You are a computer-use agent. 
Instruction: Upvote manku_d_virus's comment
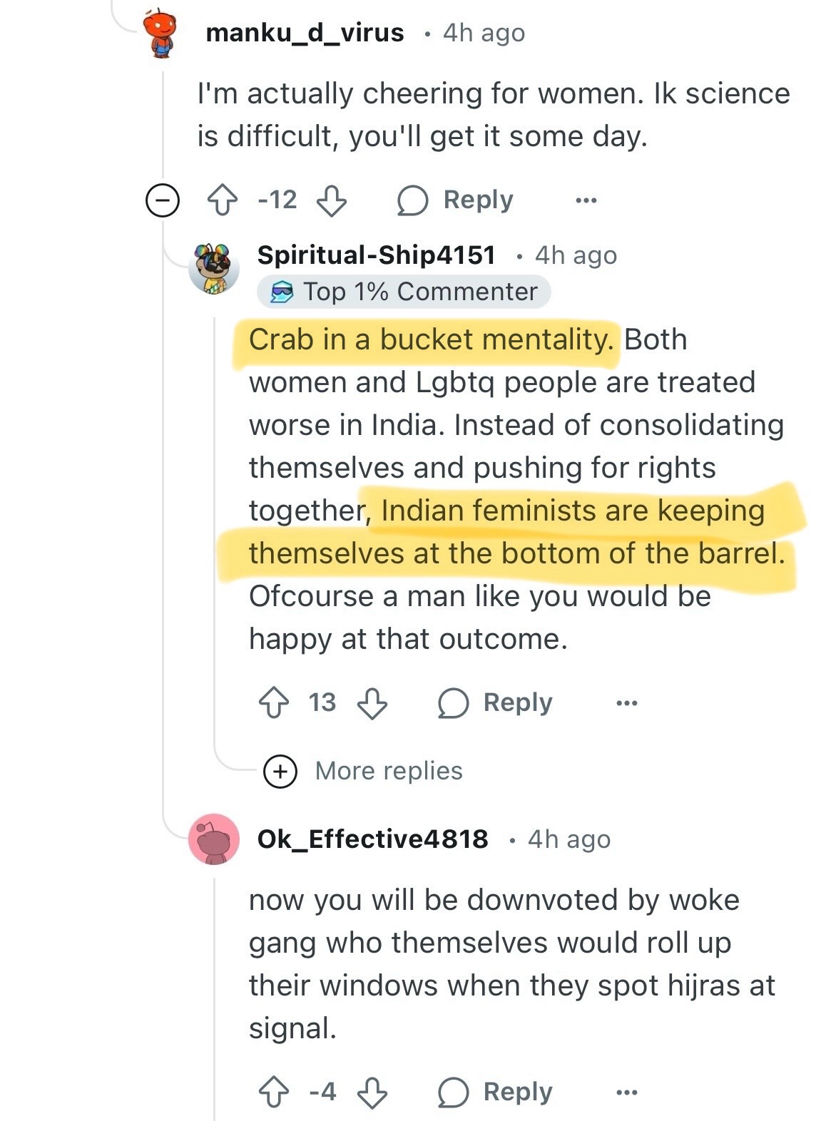click(222, 200)
